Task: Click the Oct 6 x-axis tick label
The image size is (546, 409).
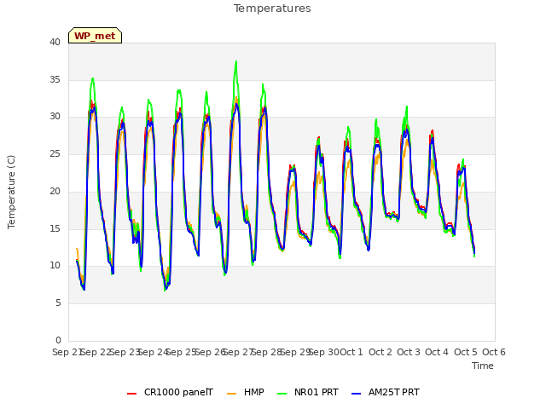Action: tap(494, 352)
